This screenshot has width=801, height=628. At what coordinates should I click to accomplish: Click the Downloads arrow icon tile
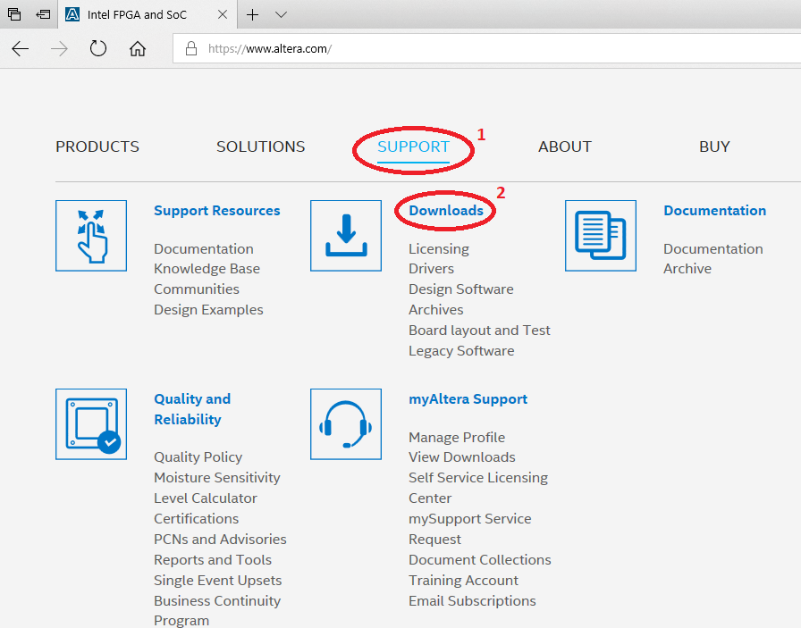(346, 235)
